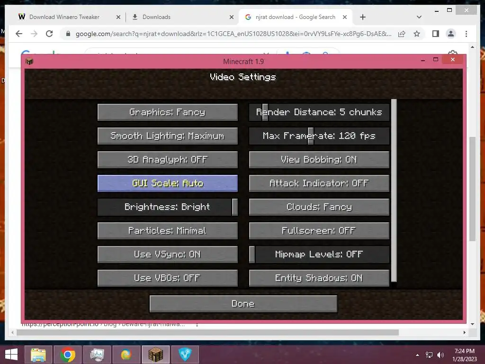Minimize the Minecraft 1.9 window
The image size is (485, 364).
[x=423, y=60]
